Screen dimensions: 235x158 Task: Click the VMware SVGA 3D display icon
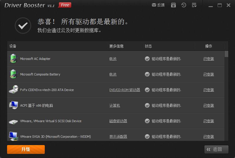[x=13, y=136]
